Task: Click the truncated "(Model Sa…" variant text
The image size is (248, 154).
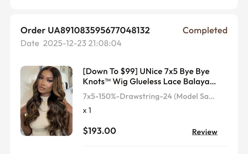Action: click(x=194, y=96)
